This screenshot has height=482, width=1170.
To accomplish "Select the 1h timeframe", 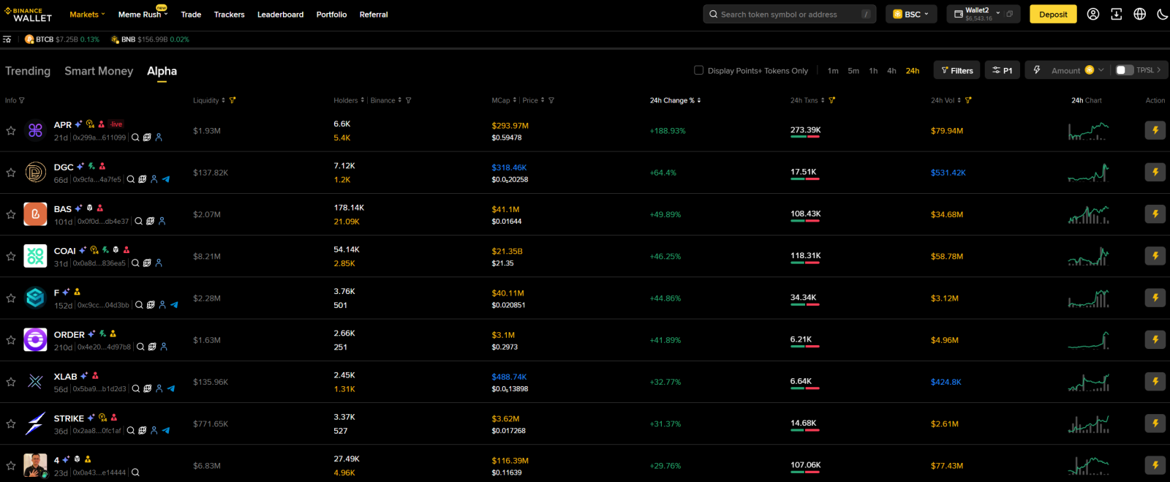I will 873,71.
